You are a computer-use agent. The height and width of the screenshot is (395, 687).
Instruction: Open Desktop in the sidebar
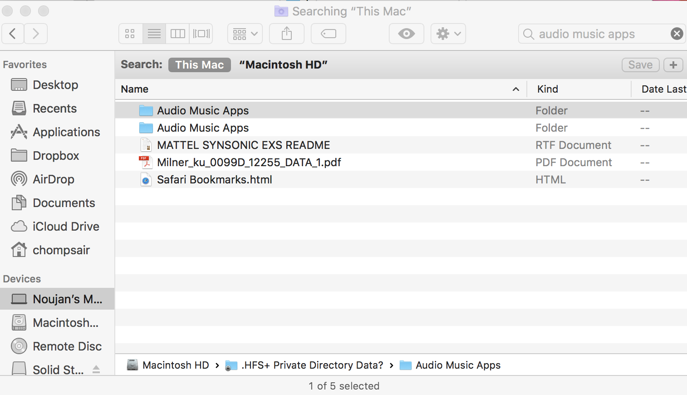(x=57, y=85)
